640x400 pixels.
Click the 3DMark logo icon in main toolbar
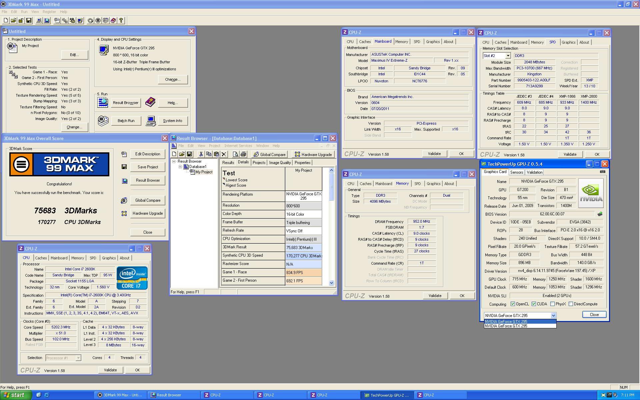[x=98, y=21]
